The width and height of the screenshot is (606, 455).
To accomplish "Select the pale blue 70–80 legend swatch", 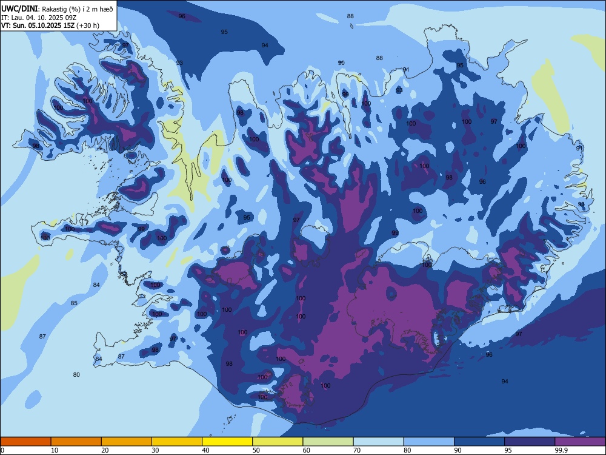I will pyautogui.click(x=378, y=442).
